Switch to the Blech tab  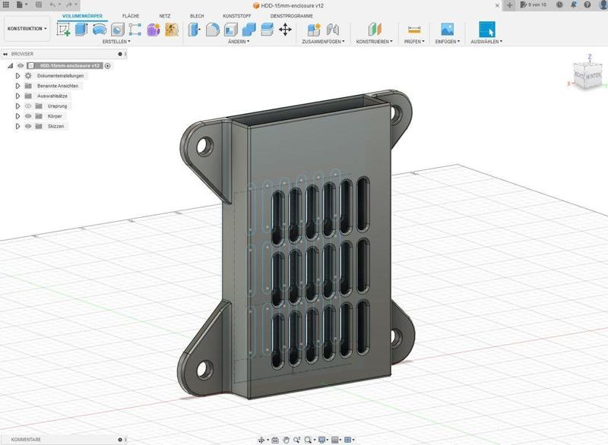coord(196,15)
